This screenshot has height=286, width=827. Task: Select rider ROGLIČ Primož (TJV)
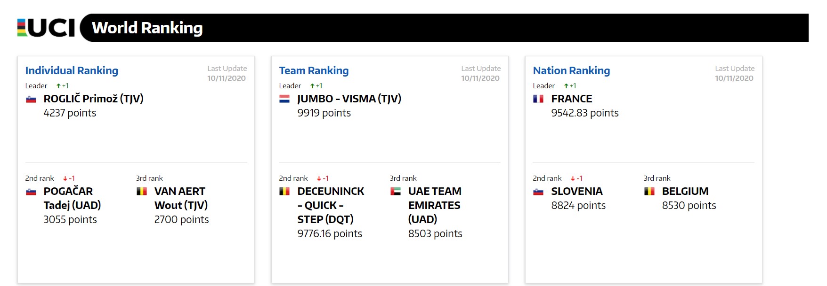pos(94,99)
